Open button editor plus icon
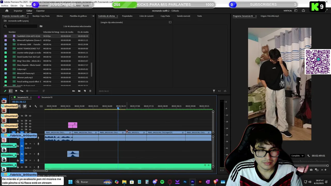This screenshot has width=331, height=186. click(x=325, y=170)
